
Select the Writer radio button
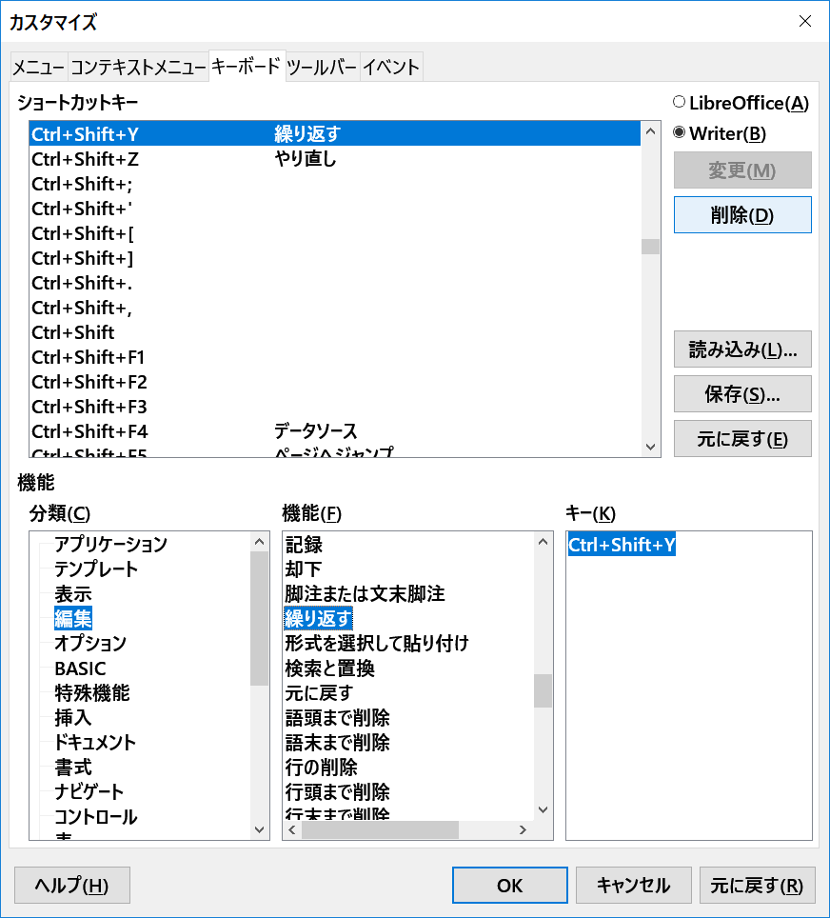pos(679,133)
